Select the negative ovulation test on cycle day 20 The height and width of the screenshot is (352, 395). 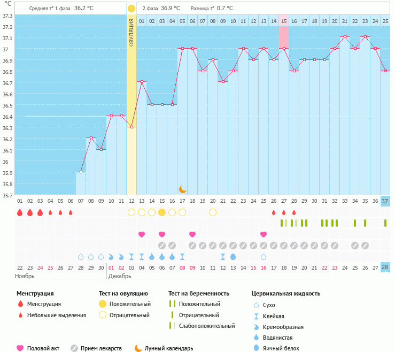213,212
